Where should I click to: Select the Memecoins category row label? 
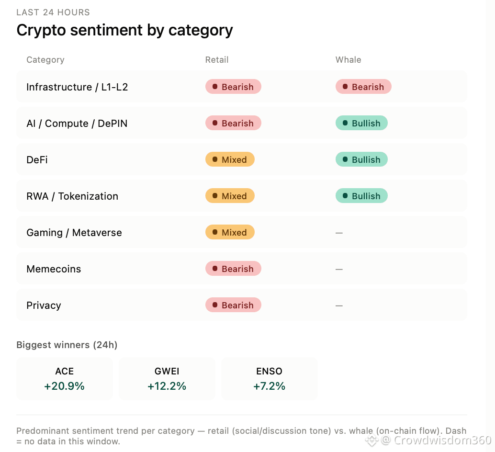pyautogui.click(x=54, y=269)
